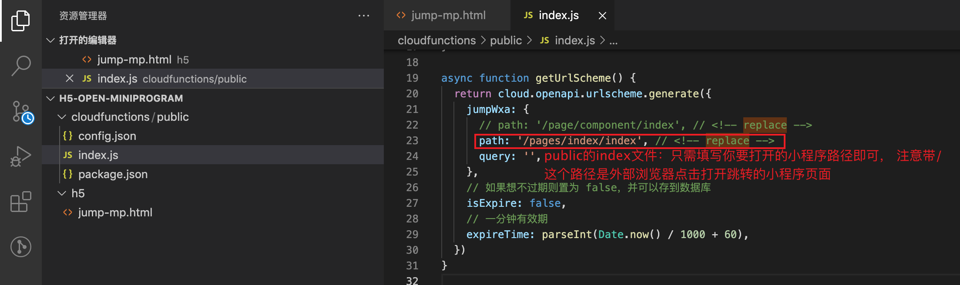Open the Search view in activity bar

click(x=20, y=66)
